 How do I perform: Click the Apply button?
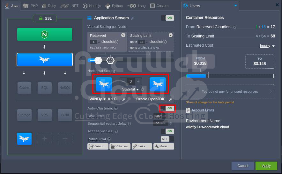coord(266,166)
